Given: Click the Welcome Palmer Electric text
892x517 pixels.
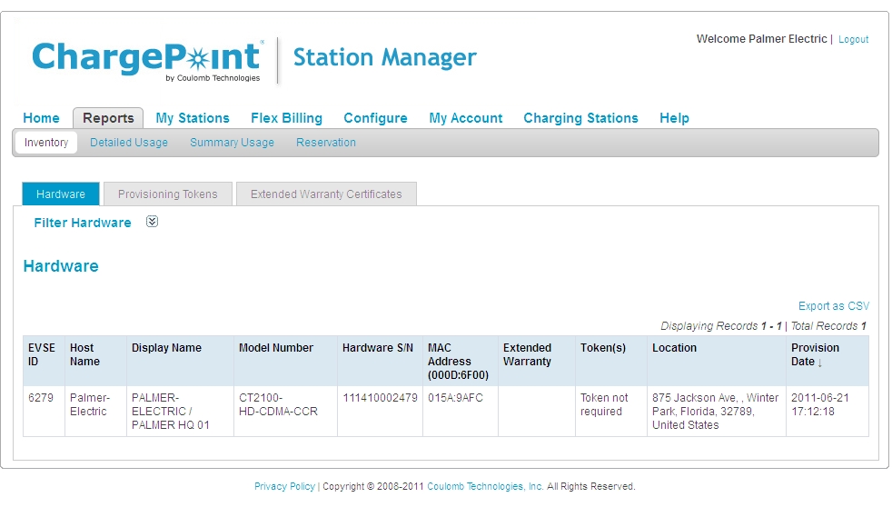Looking at the screenshot, I should tap(762, 39).
